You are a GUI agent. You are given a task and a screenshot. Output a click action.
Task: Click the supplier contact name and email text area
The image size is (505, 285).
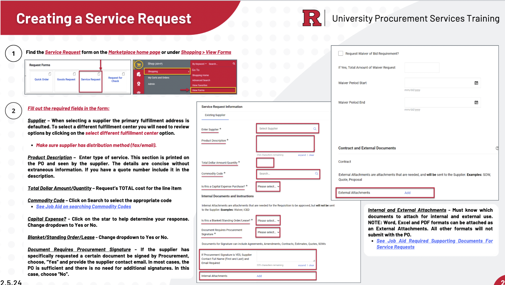click(x=286, y=257)
